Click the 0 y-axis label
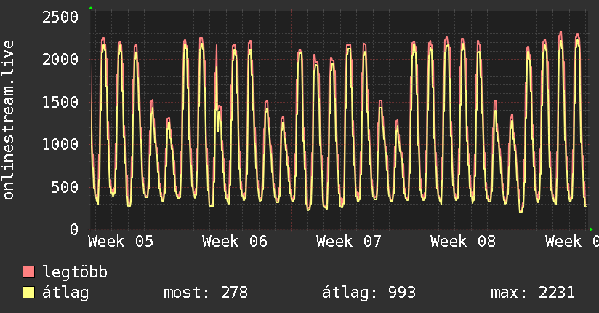Viewport: 599px width, 313px height. click(74, 229)
